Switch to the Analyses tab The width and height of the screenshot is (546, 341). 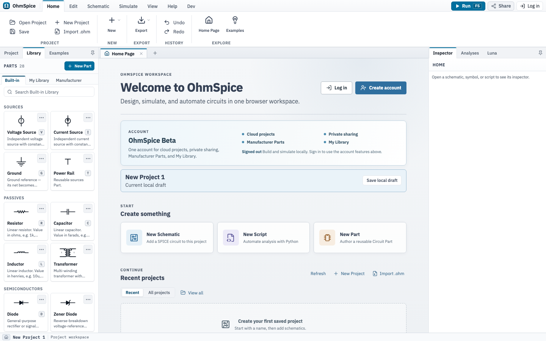coord(470,53)
